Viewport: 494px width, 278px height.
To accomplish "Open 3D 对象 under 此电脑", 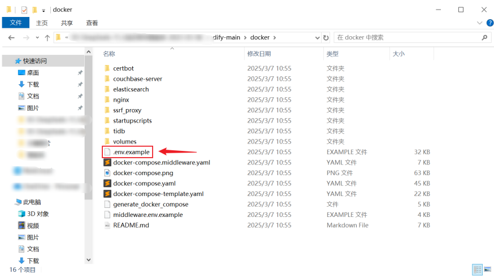I will (x=38, y=214).
